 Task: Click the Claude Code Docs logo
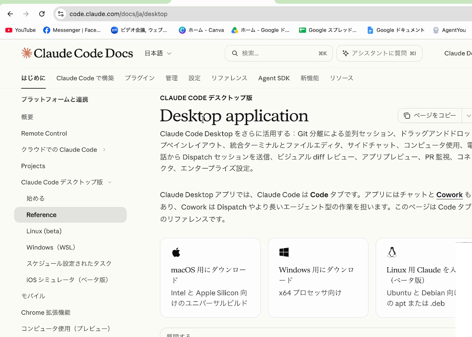pyautogui.click(x=77, y=53)
